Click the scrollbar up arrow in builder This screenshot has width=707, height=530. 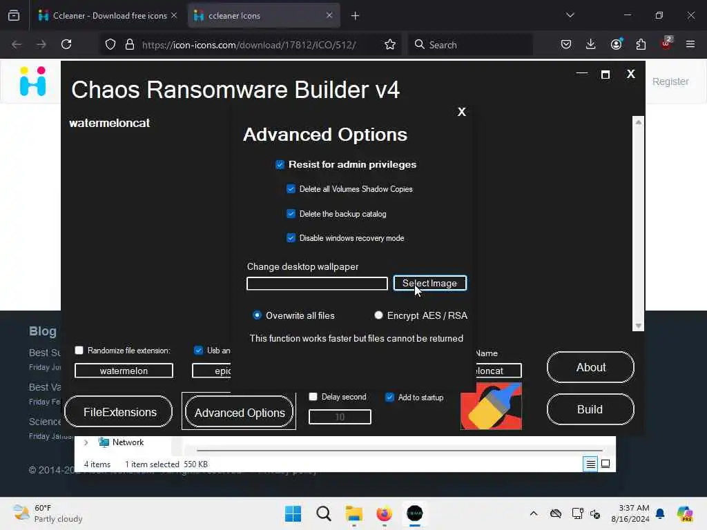pos(639,122)
